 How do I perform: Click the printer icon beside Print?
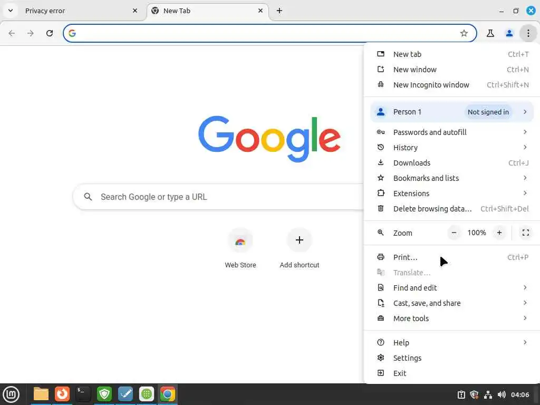point(381,257)
